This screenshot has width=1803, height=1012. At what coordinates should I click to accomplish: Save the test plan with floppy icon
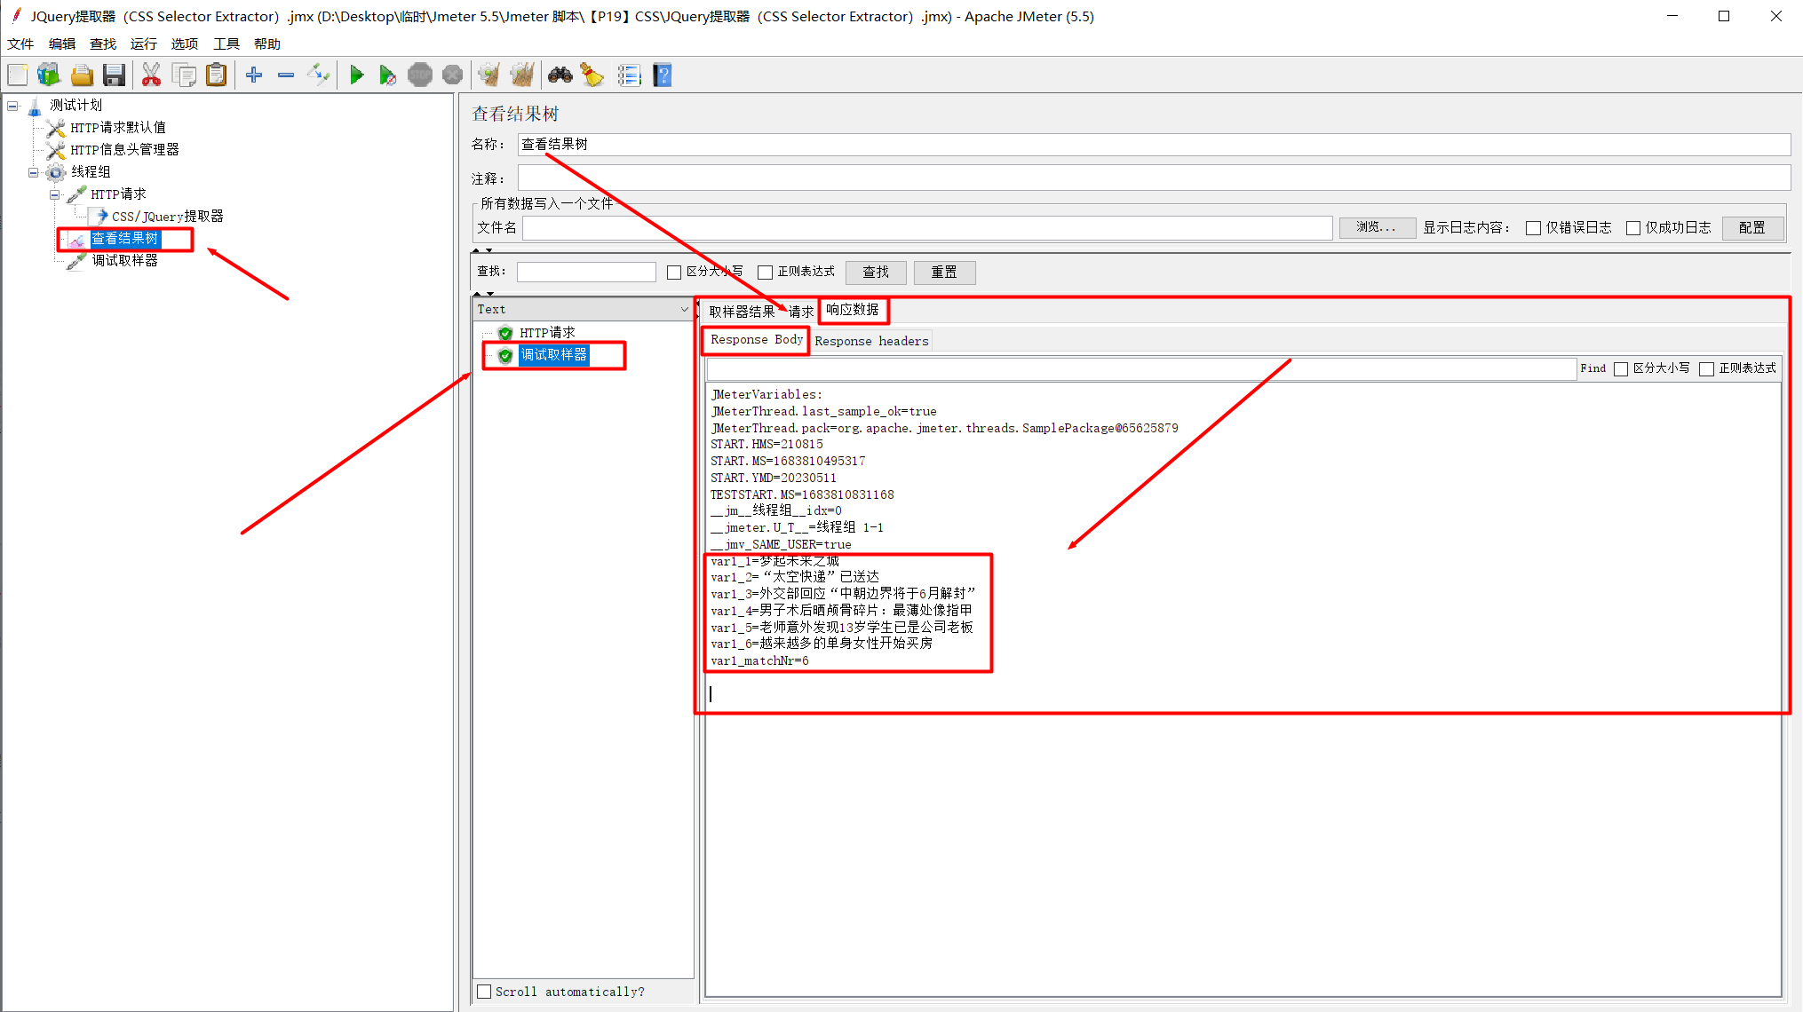[x=114, y=75]
